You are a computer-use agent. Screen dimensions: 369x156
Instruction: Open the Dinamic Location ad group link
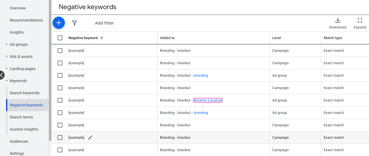click(x=208, y=100)
